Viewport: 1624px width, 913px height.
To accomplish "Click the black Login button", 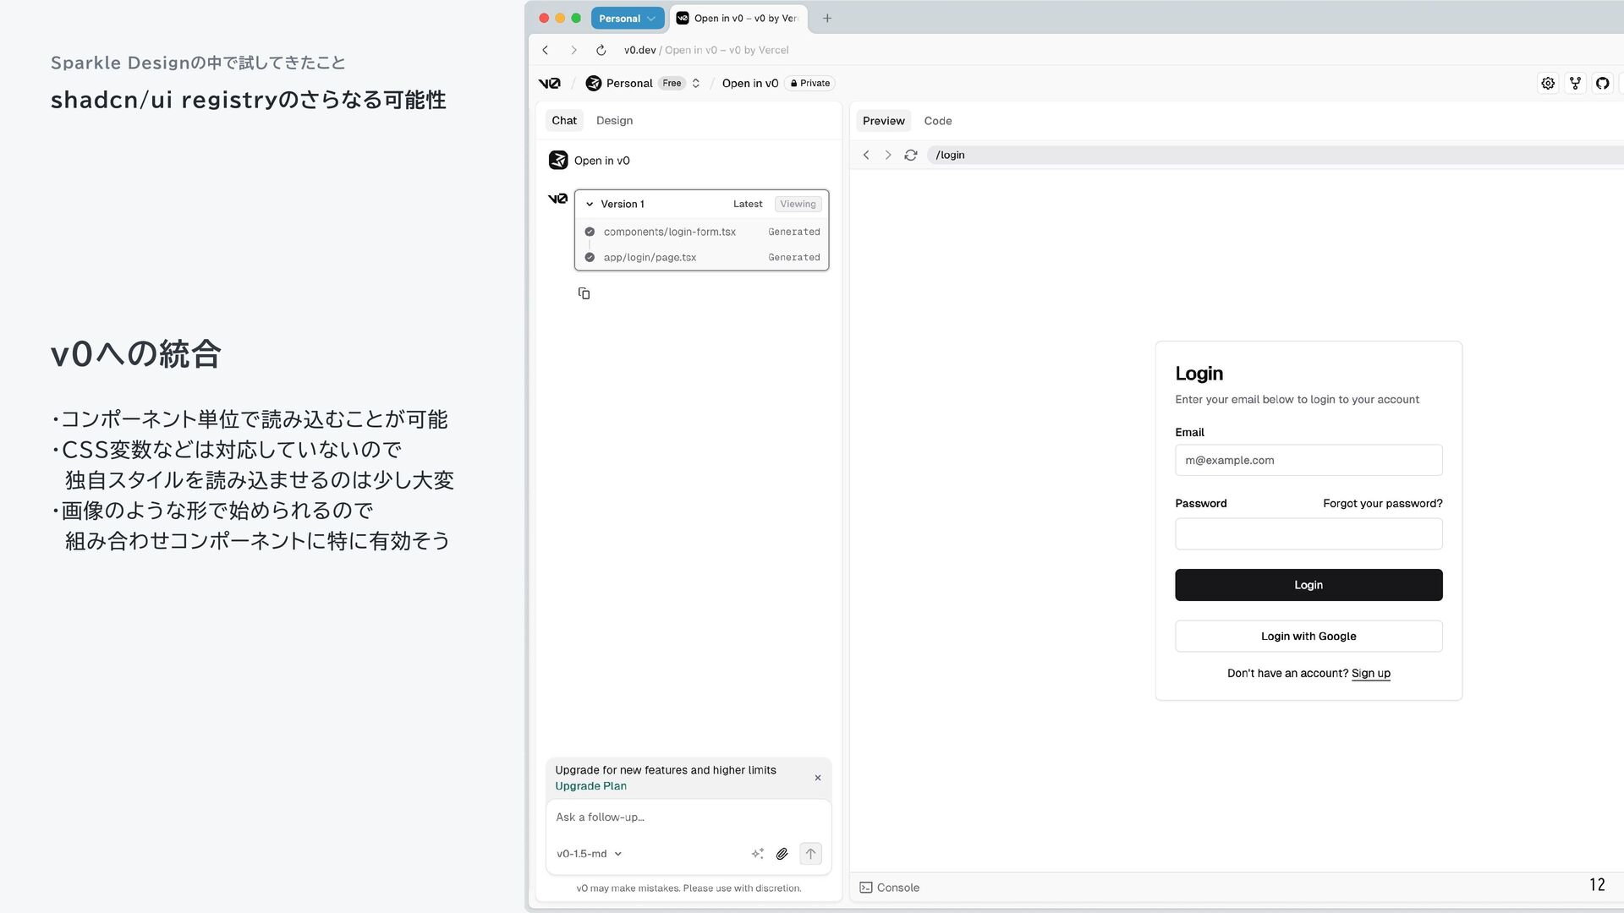I will [x=1309, y=585].
